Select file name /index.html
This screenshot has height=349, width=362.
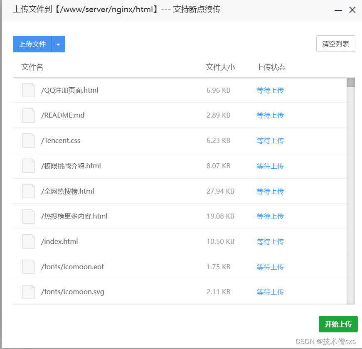pos(59,241)
